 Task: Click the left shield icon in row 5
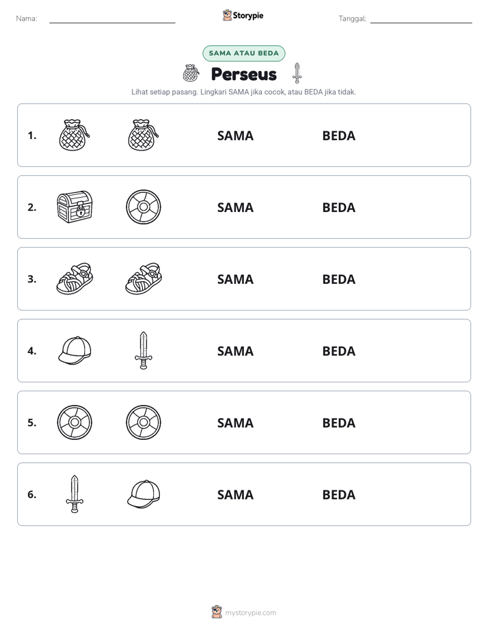(74, 422)
